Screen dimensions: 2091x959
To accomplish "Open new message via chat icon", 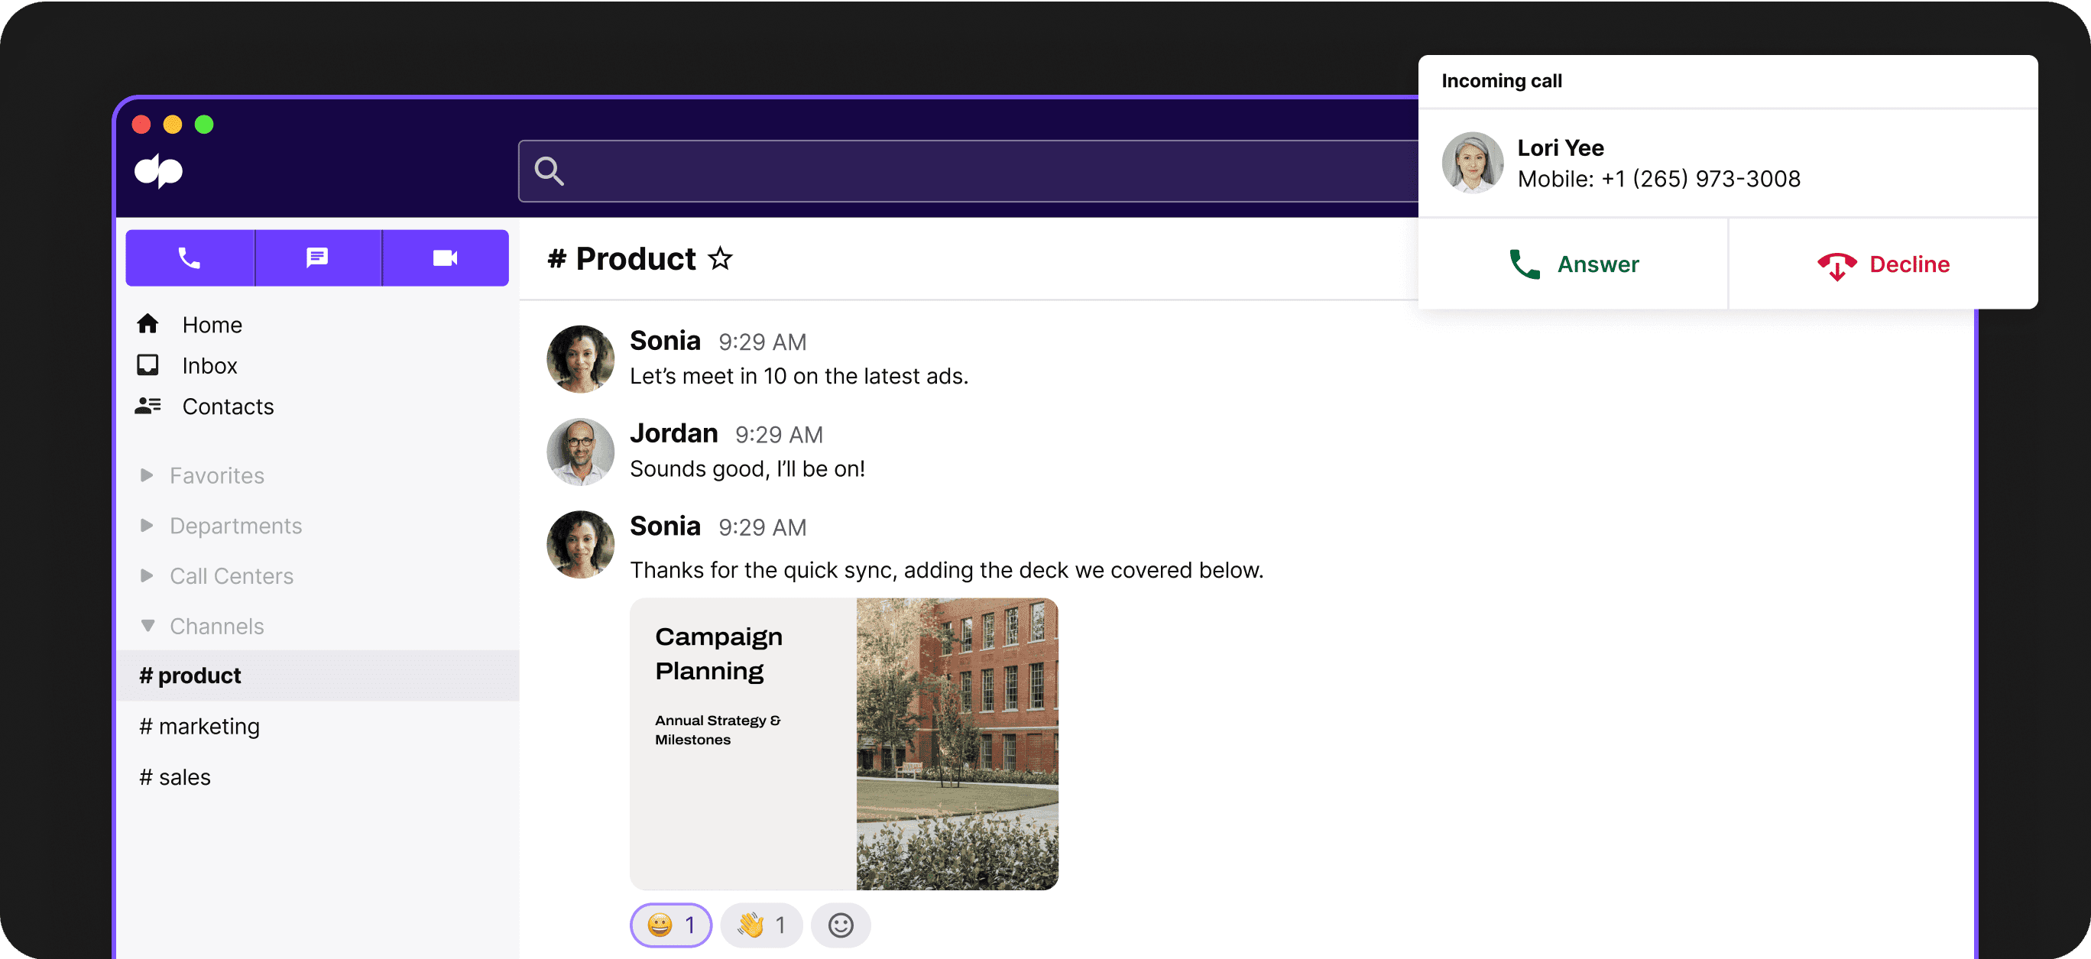I will [x=317, y=258].
